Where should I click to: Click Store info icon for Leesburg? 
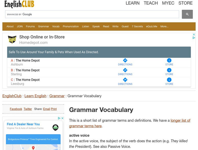click(169, 80)
